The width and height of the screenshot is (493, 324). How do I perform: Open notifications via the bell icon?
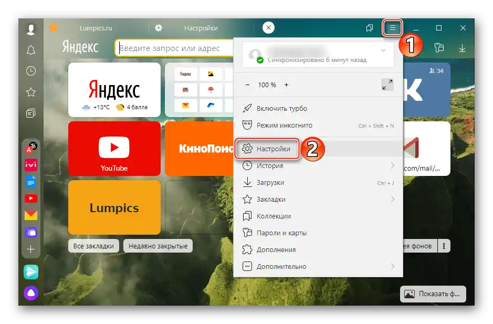point(30,50)
